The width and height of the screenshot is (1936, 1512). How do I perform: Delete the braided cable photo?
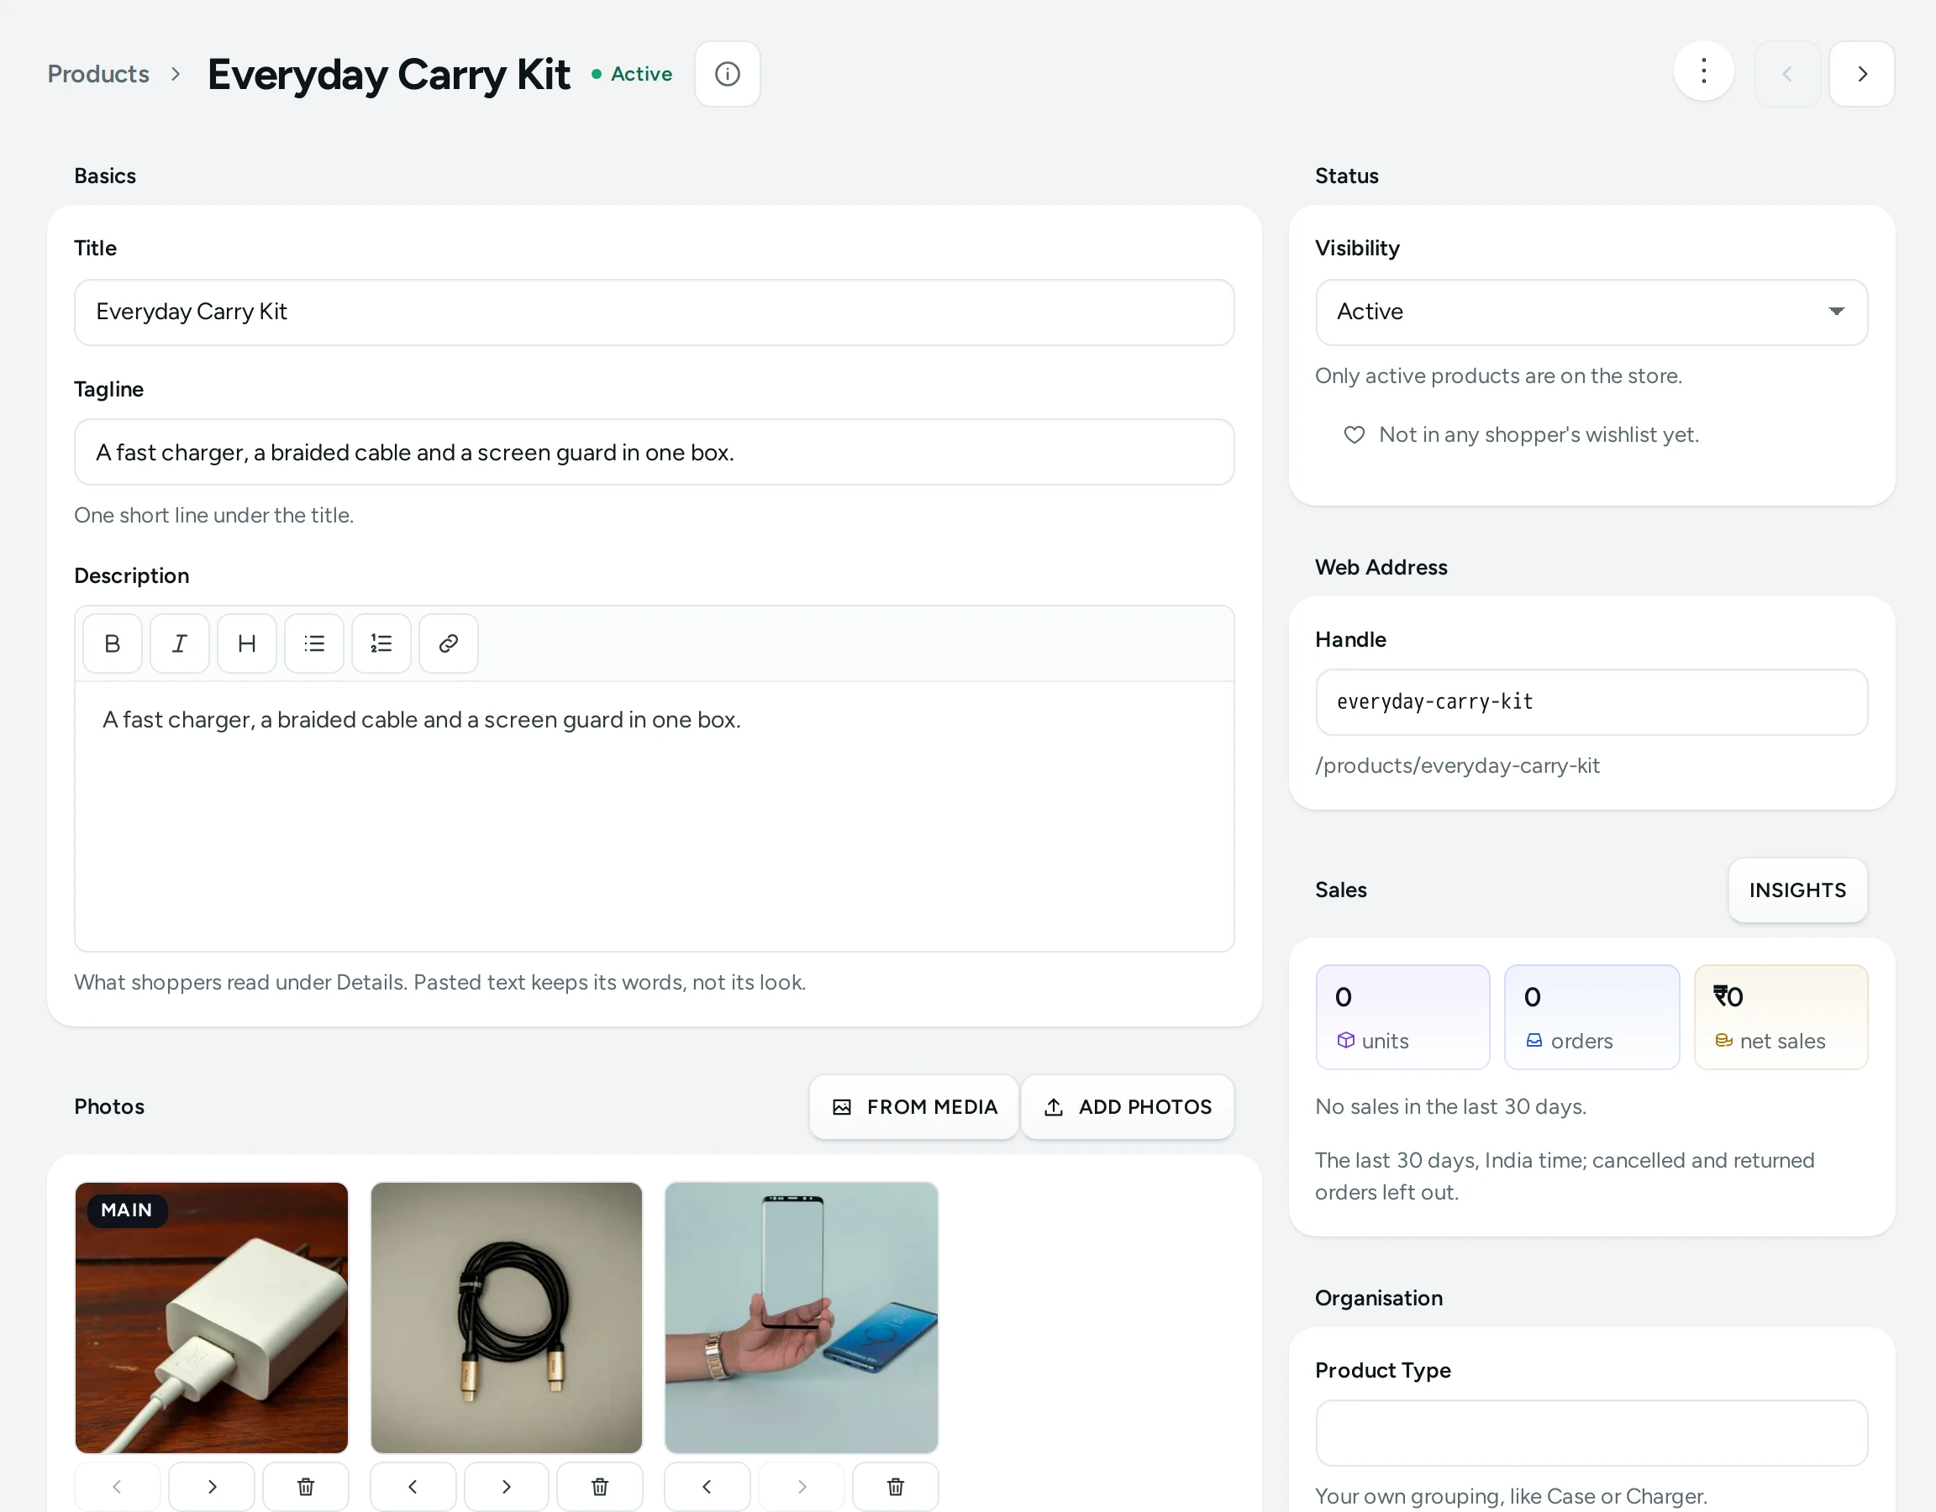pyautogui.click(x=600, y=1486)
